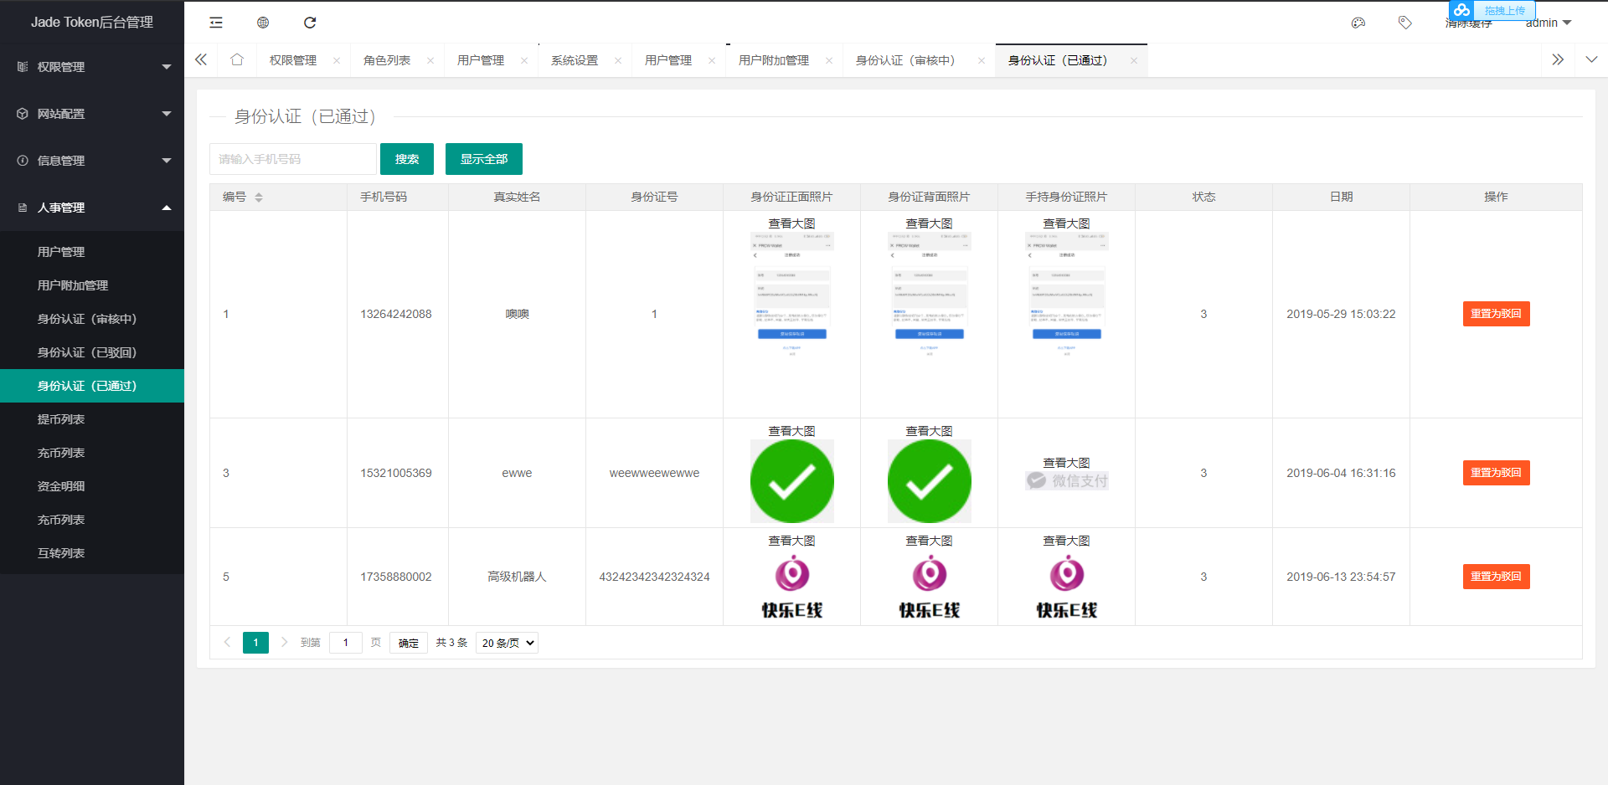This screenshot has height=785, width=1608.
Task: Open the language globe icon in top bar
Action: coord(263,23)
